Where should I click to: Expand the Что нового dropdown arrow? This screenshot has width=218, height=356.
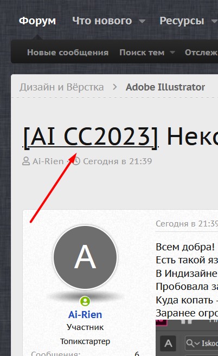coord(142,21)
